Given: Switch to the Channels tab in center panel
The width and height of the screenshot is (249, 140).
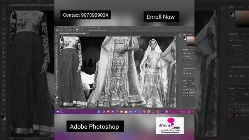Looking at the screenshot, I should (x=190, y=80).
